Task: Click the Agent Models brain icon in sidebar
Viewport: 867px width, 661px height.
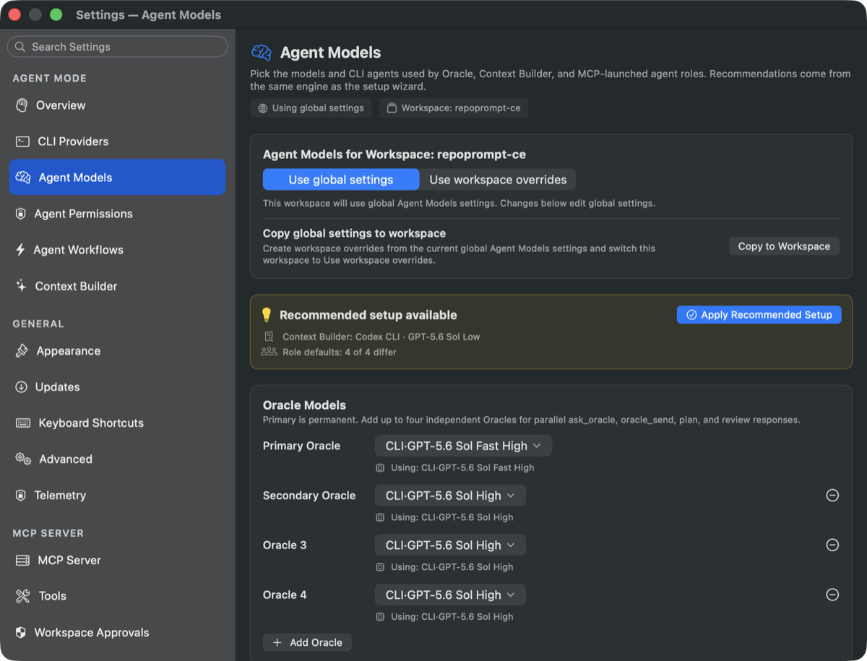Action: coord(23,178)
